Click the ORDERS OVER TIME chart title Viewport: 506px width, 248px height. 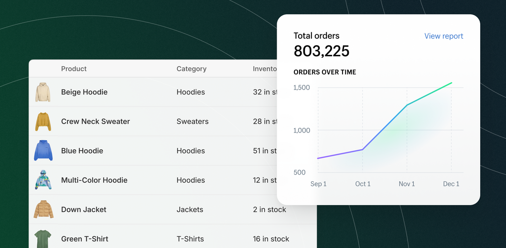[324, 72]
